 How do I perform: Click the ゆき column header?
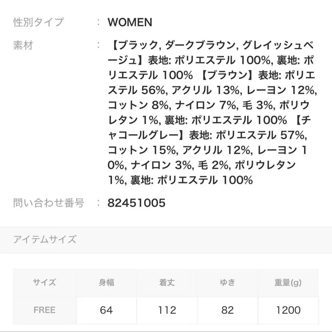point(227,283)
